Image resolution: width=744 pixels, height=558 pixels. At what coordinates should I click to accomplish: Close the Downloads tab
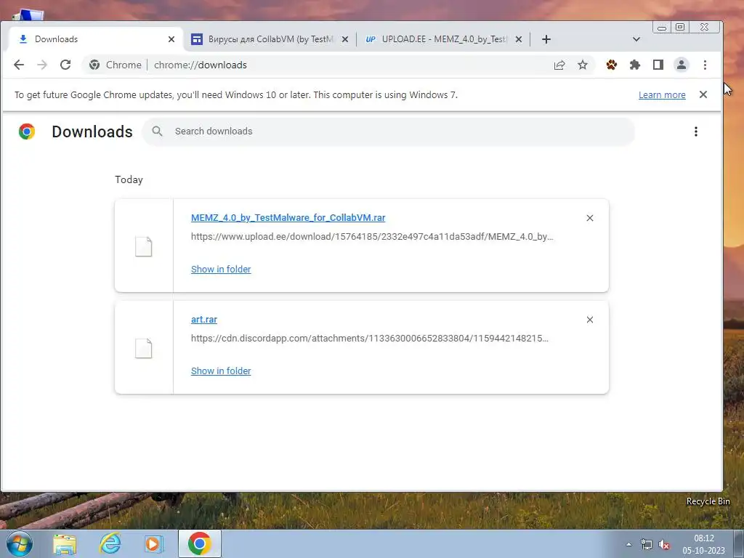pos(171,39)
